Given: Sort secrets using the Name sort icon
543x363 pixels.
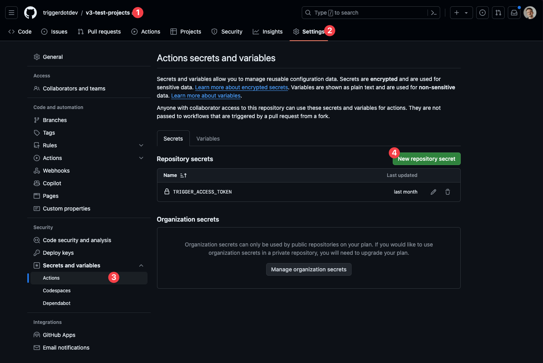Looking at the screenshot, I should coord(183,175).
